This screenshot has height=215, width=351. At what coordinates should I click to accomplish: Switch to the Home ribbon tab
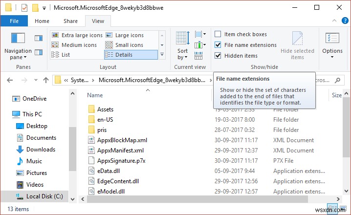(x=42, y=21)
